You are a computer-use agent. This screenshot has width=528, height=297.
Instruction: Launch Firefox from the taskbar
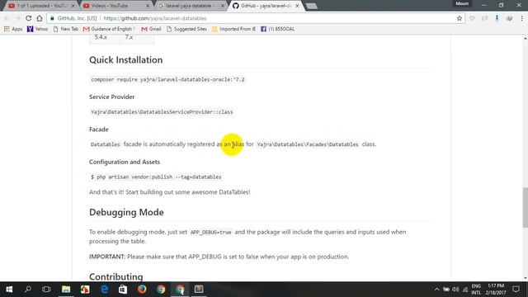click(142, 290)
